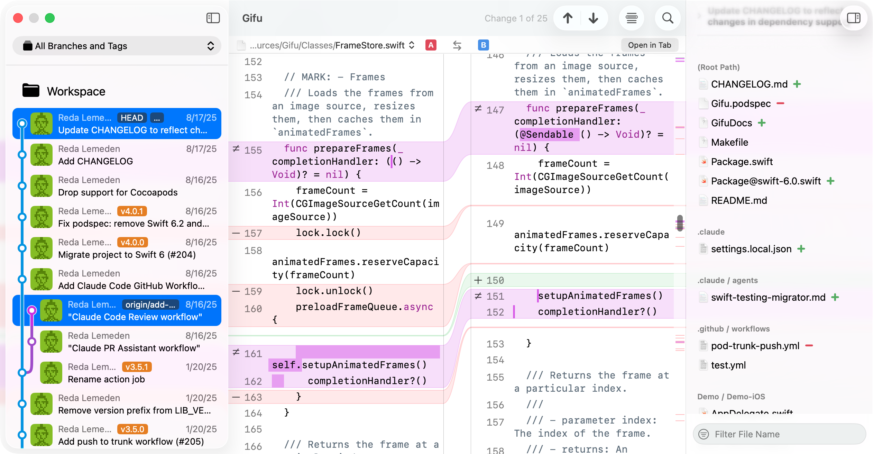Click the removed-line marker at line 163
Screen dimensions: 873x454
(236, 397)
